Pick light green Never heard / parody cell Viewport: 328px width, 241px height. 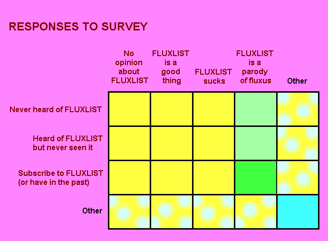tap(255, 109)
